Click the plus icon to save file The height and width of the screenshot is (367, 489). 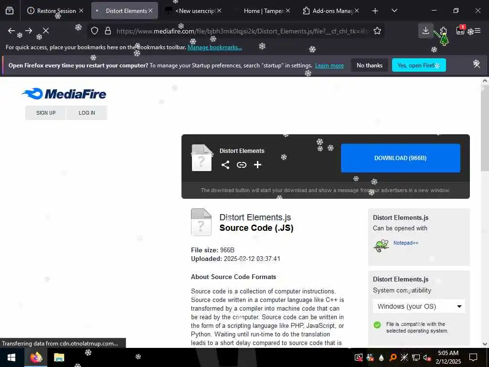click(257, 165)
